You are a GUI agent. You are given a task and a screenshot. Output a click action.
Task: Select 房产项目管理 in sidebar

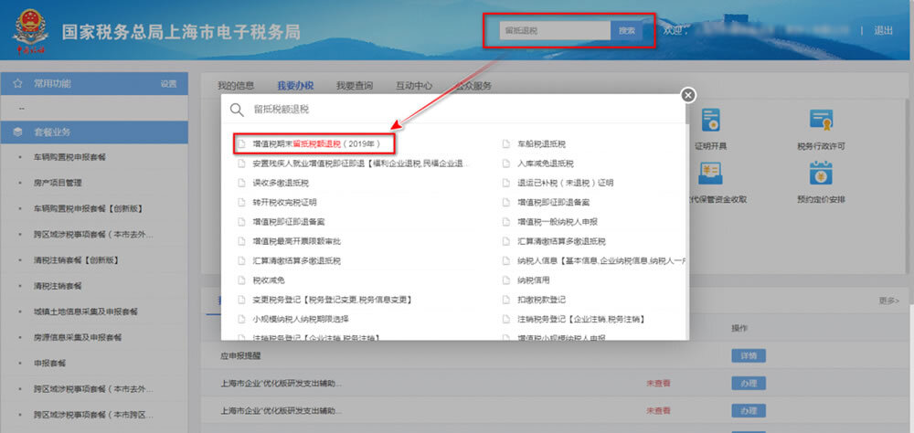click(58, 182)
